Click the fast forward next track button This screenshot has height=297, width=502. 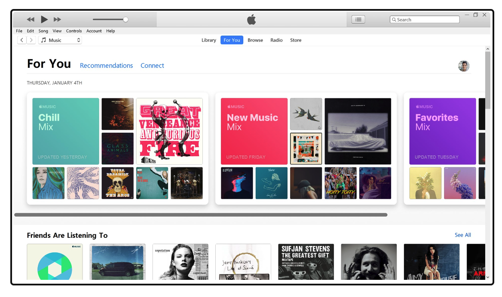(x=57, y=19)
